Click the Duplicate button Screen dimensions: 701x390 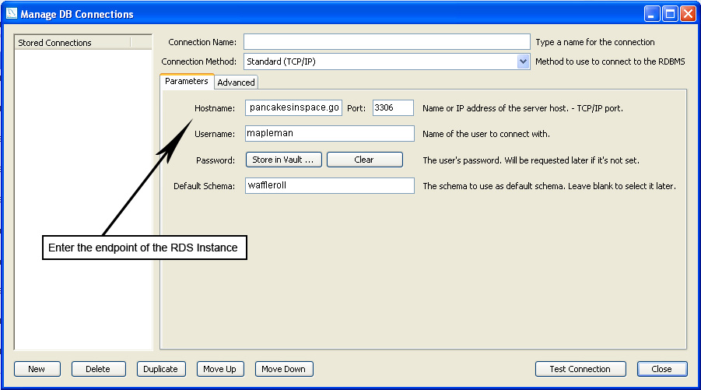[161, 369]
